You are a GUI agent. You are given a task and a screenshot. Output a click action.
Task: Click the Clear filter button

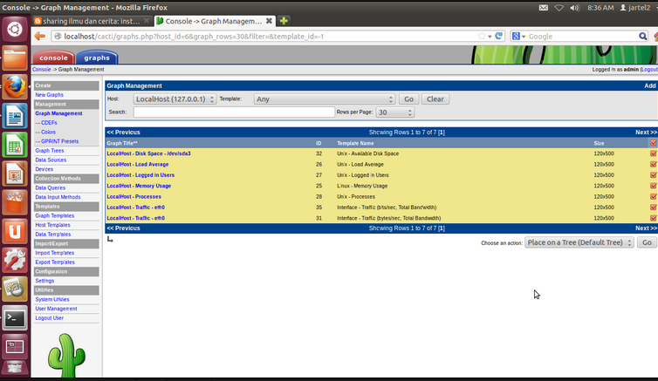pyautogui.click(x=435, y=99)
